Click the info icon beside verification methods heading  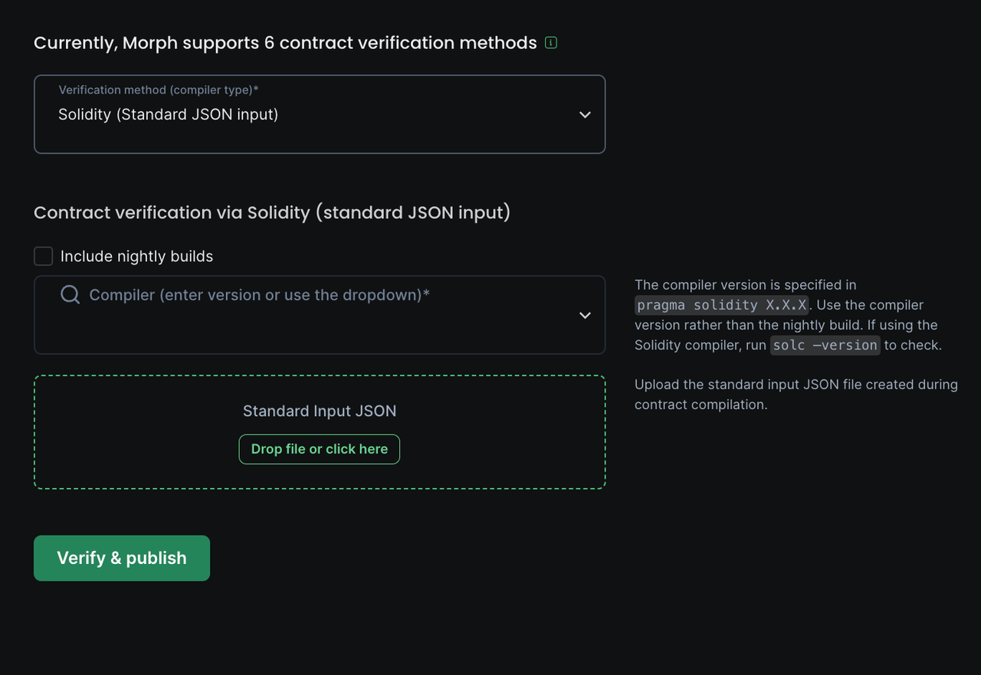click(550, 43)
